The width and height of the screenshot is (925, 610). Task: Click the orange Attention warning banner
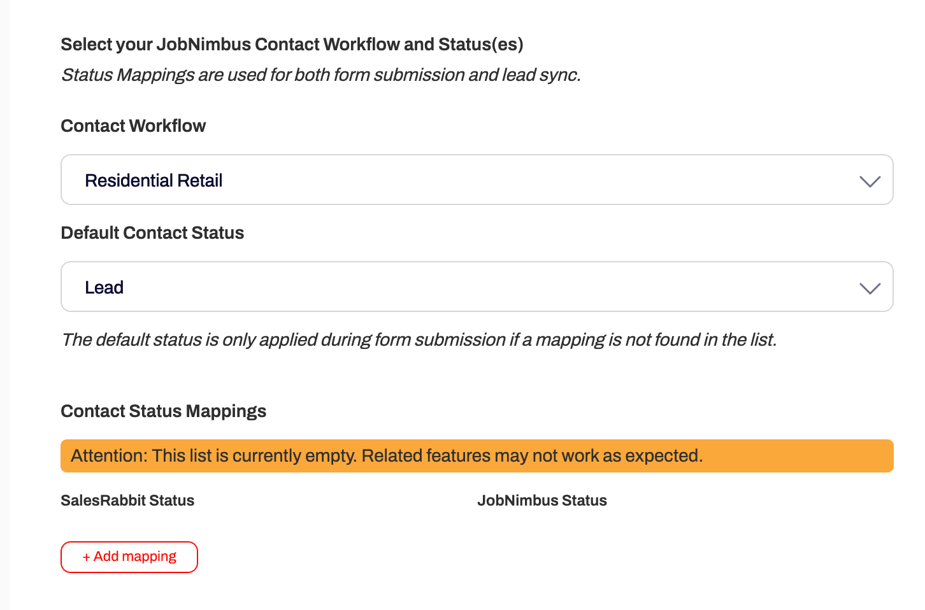(x=477, y=456)
